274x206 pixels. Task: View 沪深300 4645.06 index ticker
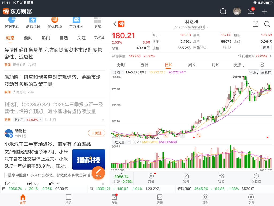[216, 189]
